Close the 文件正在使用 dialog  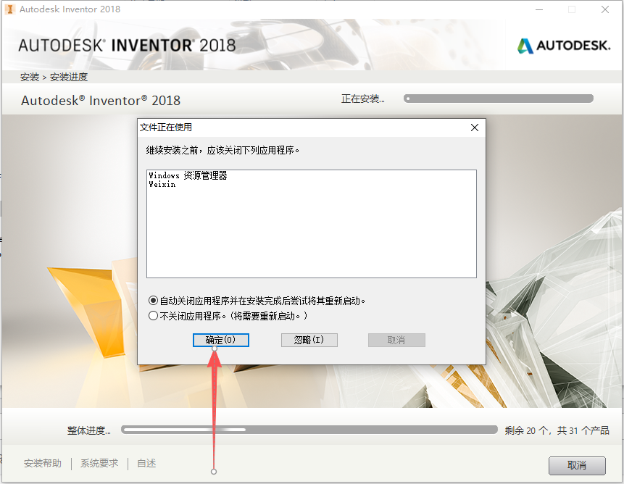coord(475,127)
